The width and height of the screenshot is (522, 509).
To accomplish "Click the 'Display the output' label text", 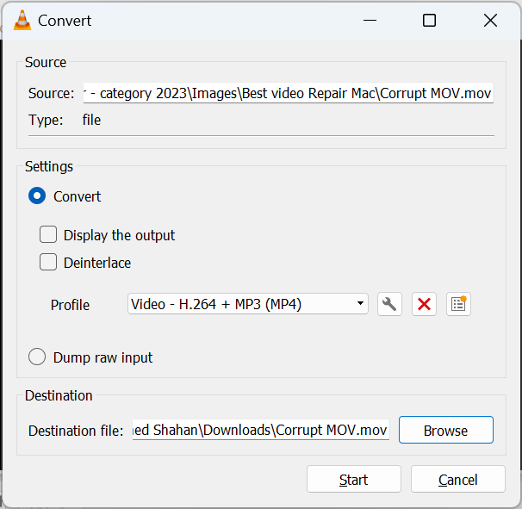I will [x=119, y=235].
